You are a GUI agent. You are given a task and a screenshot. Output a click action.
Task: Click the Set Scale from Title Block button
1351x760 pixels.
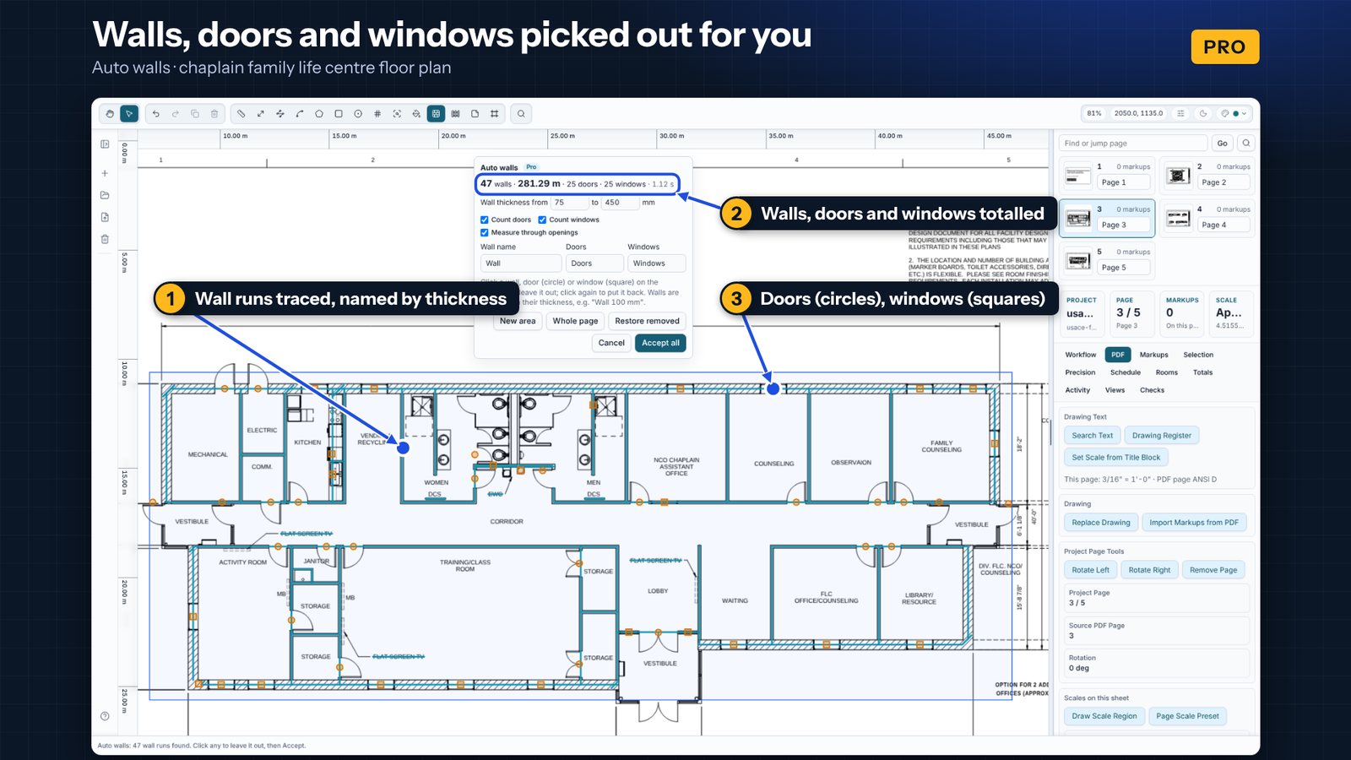tap(1115, 458)
